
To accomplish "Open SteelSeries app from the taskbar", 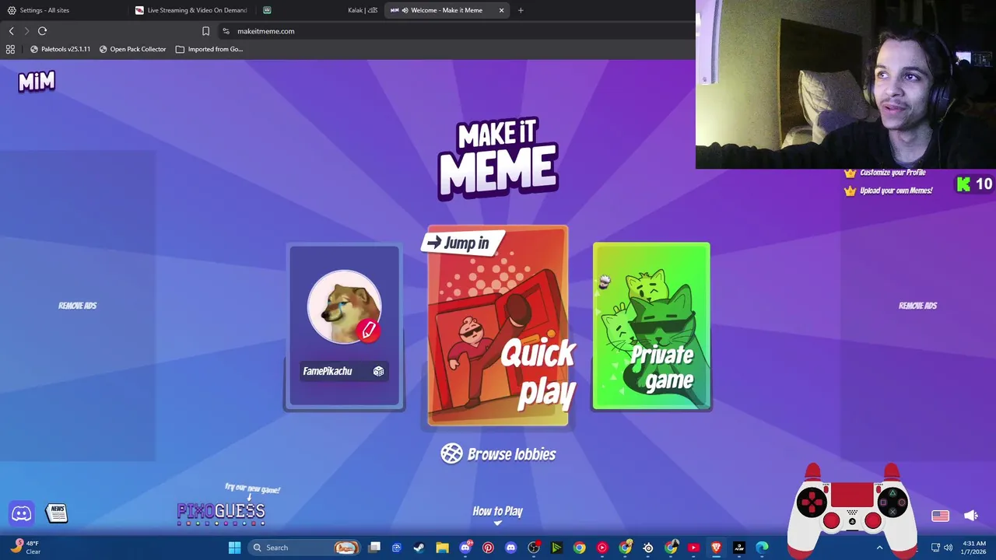I will point(648,548).
